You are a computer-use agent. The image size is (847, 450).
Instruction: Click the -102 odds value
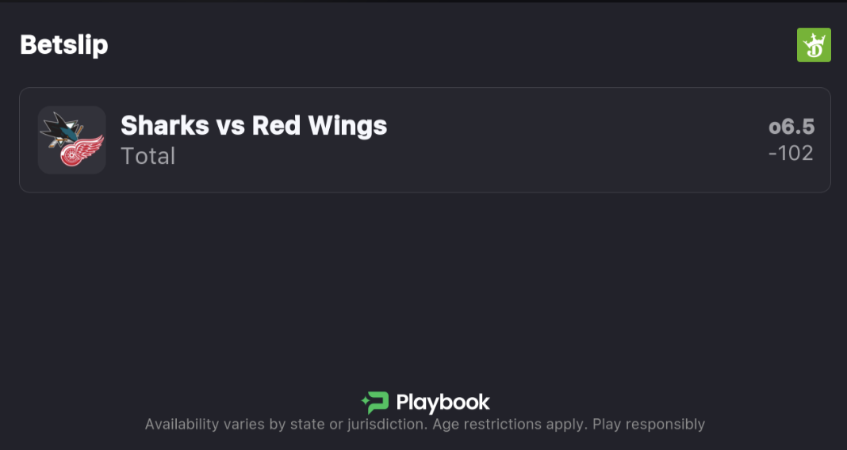pos(791,153)
